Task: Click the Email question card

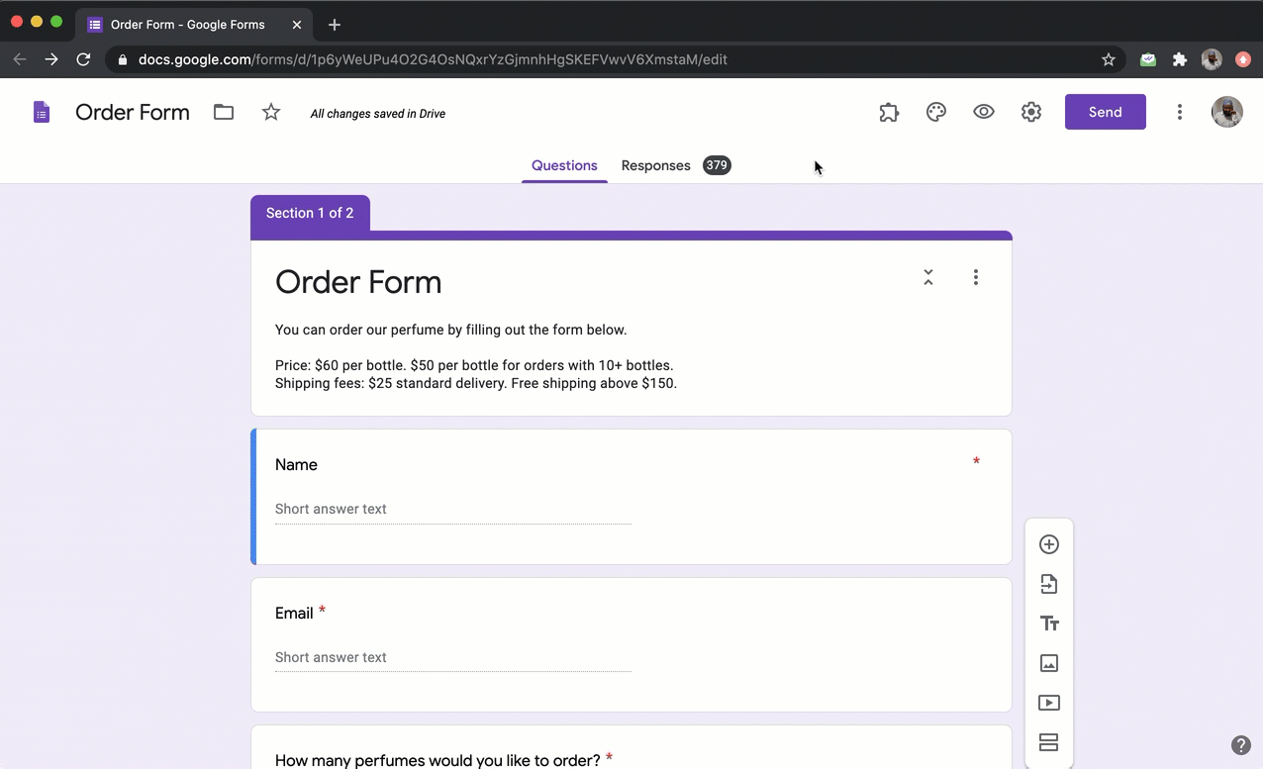Action: tap(631, 643)
